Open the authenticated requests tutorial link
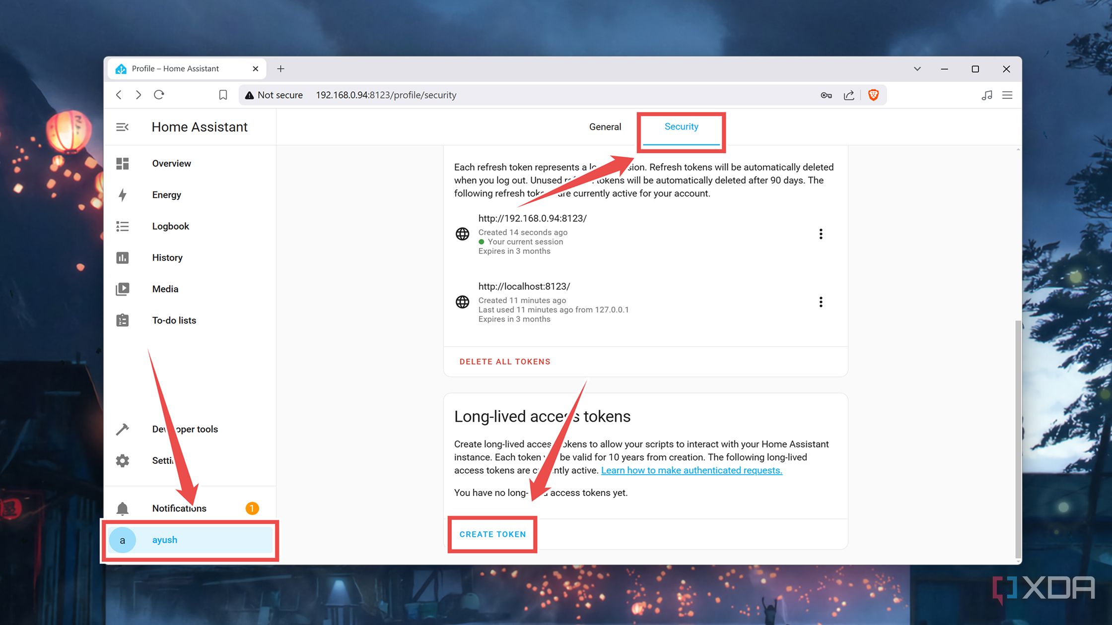 point(691,470)
